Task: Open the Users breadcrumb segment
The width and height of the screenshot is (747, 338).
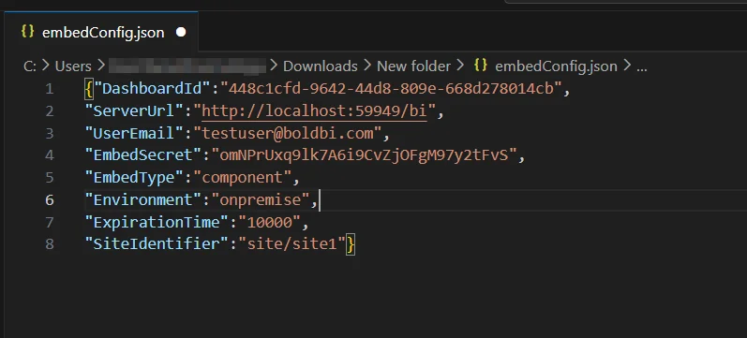Action: pos(73,66)
